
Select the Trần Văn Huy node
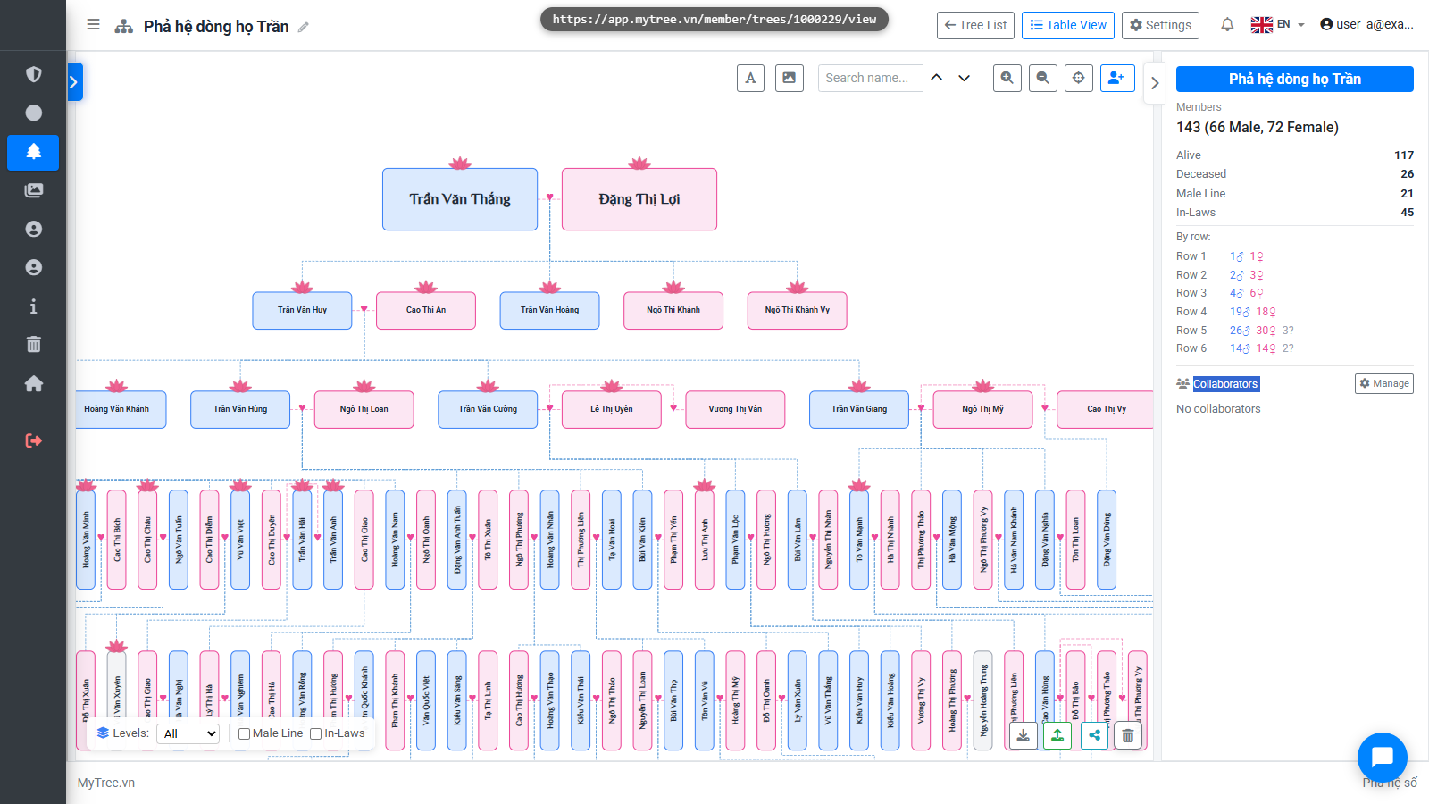[302, 310]
